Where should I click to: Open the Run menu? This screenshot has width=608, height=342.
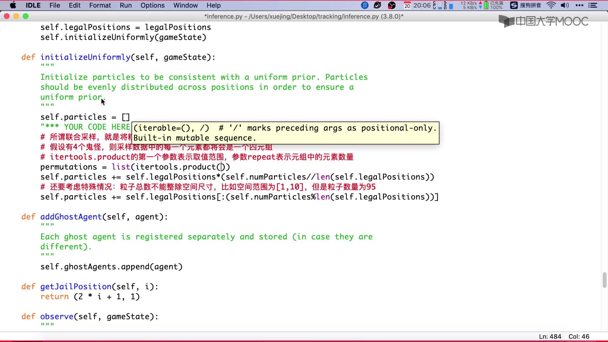coord(126,5)
